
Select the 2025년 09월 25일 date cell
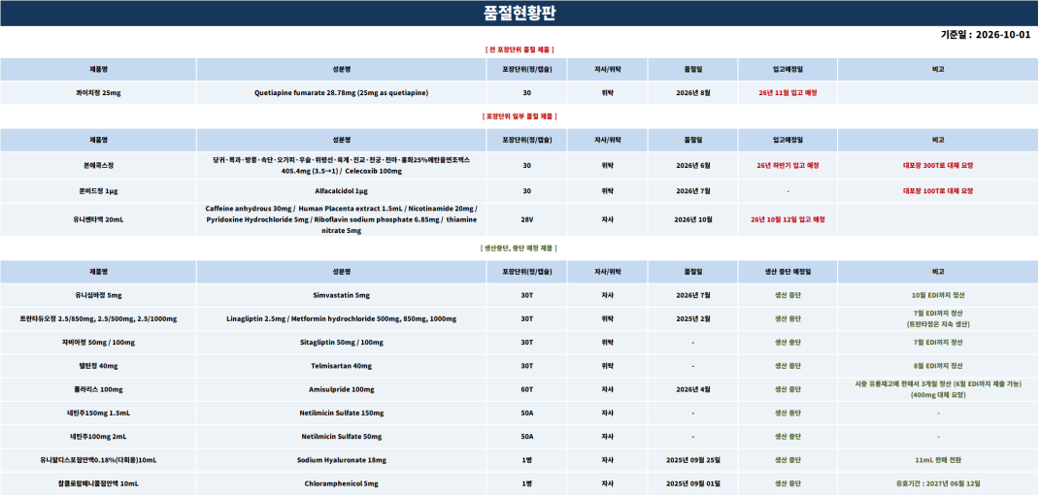[x=693, y=460]
